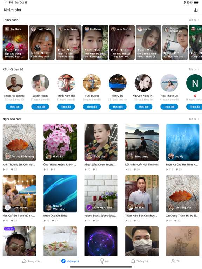Image resolution: width=202 pixels, height=269 pixels.
Task: Expand Tất cả for Ngôi sao mới
Action: (x=194, y=119)
